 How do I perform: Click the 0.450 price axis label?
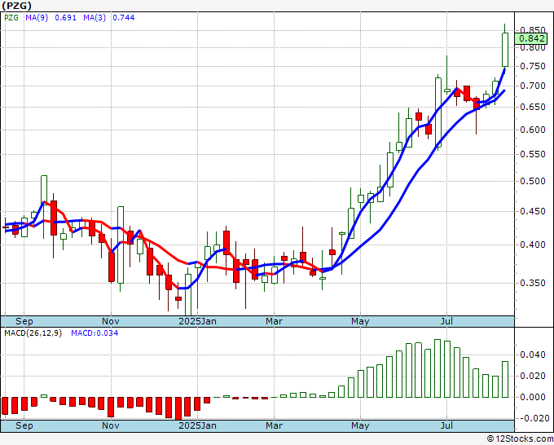[x=533, y=211]
